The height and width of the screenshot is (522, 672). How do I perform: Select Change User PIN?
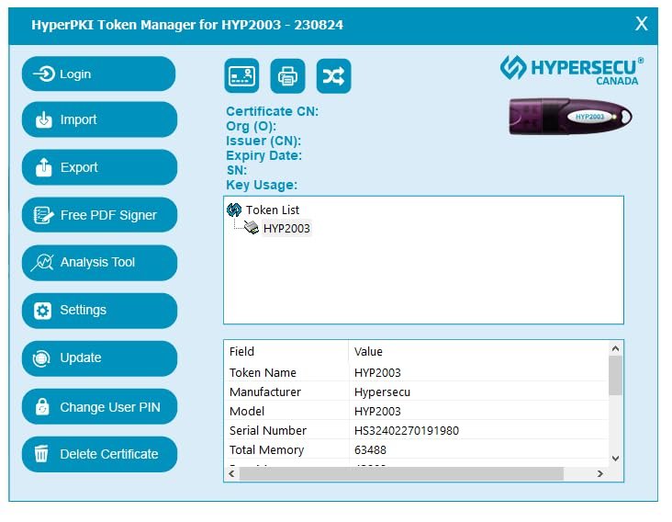coord(98,407)
